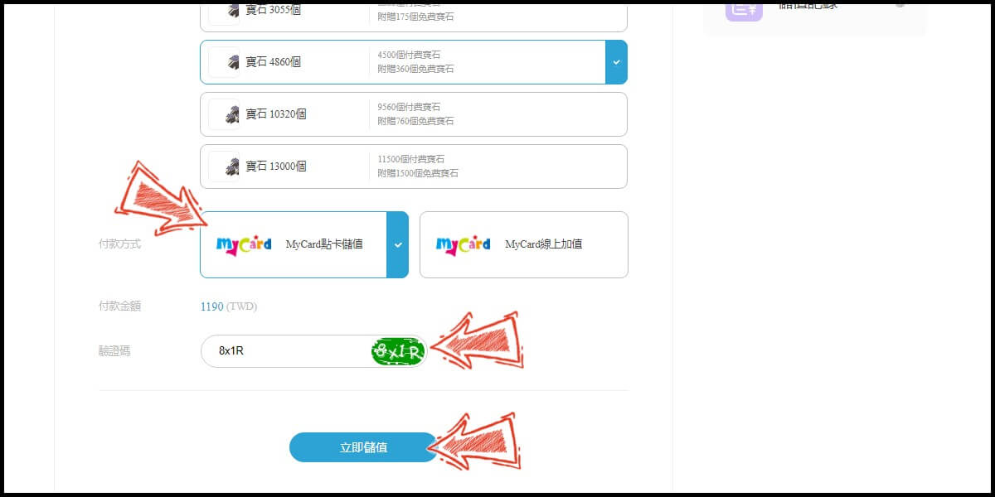
Task: Click the MyCard logo in MyCard點卡儲值
Action: (244, 245)
